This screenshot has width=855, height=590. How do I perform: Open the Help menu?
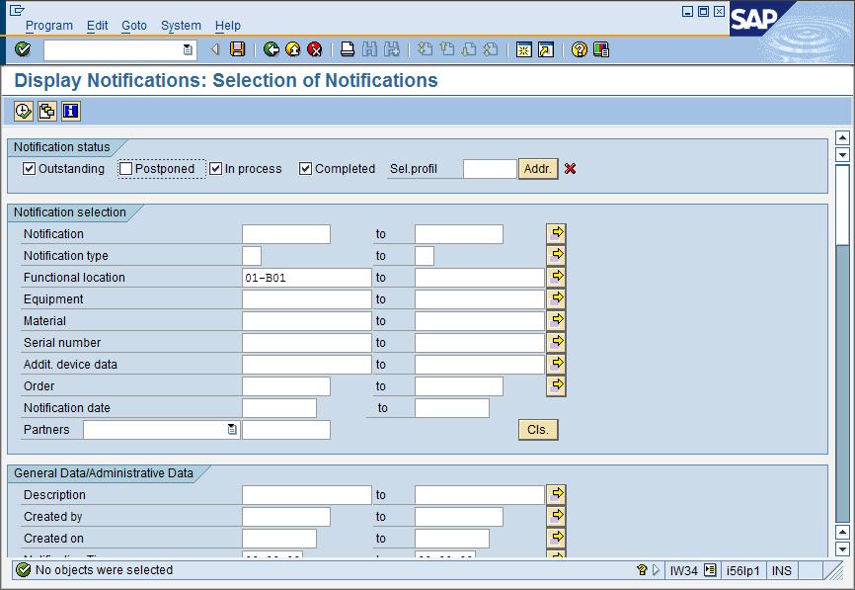click(227, 26)
